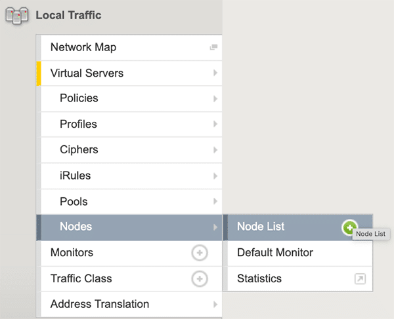Click the Local Traffic servers icon
Image resolution: width=394 pixels, height=319 pixels.
click(x=18, y=15)
